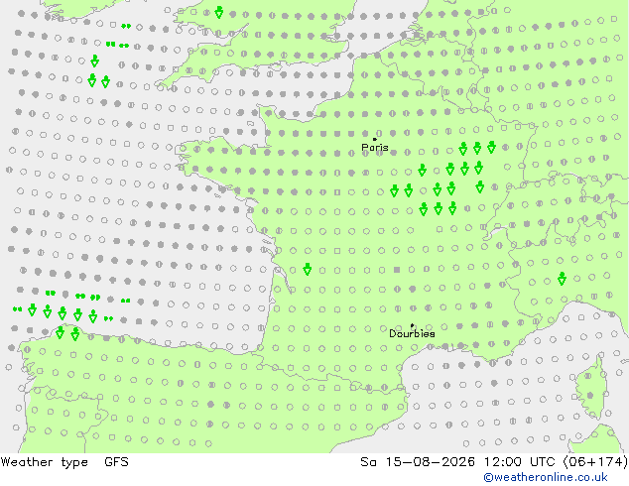This screenshot has height=486, width=629.
Task: Click the 'Sa 15-08-2026' date text
Action: (418, 462)
